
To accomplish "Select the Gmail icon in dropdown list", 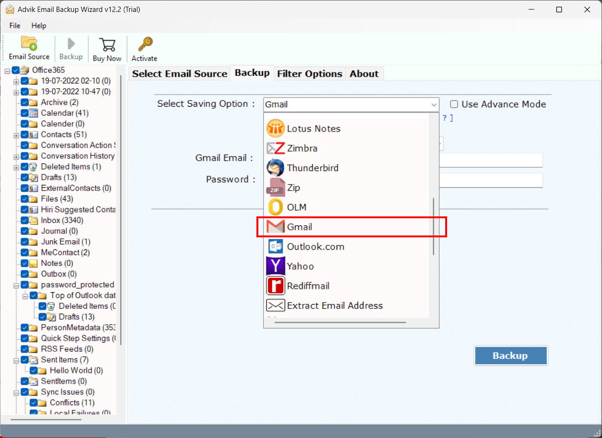I will pyautogui.click(x=275, y=227).
